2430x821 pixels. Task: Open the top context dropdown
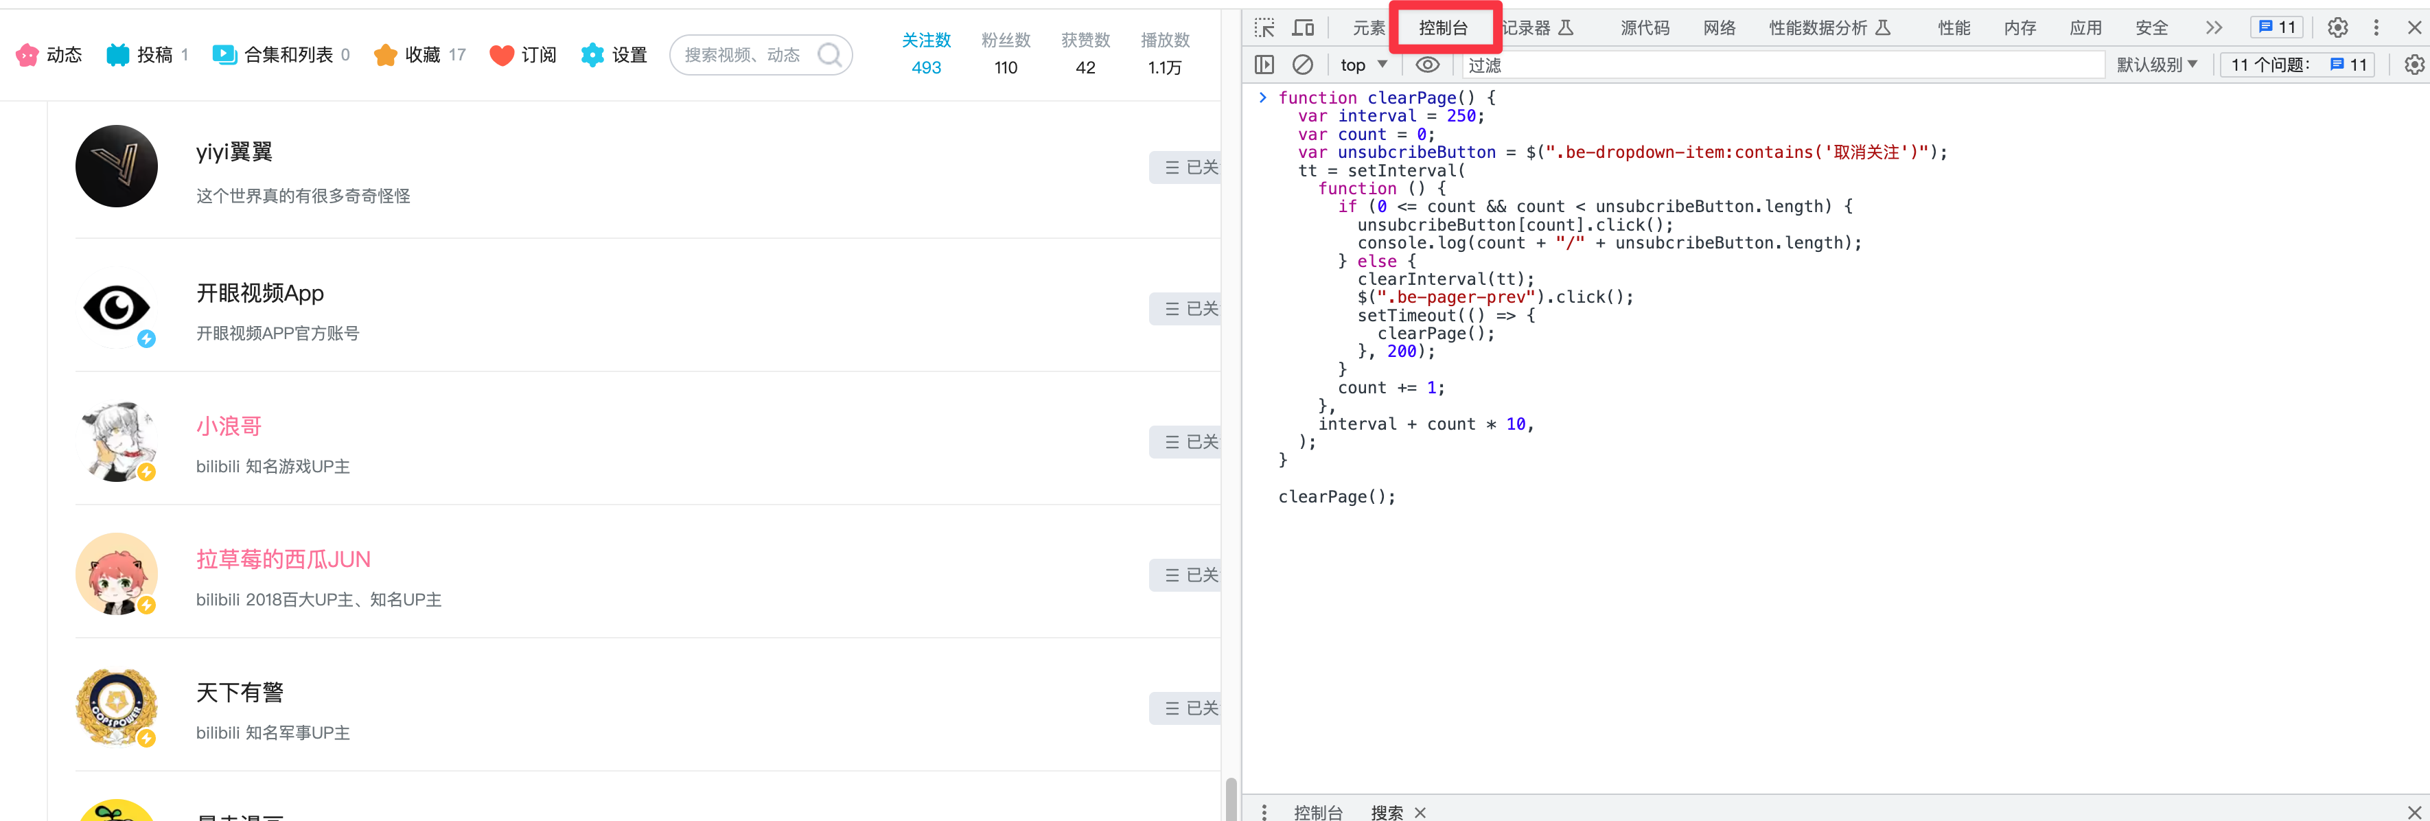click(1363, 64)
